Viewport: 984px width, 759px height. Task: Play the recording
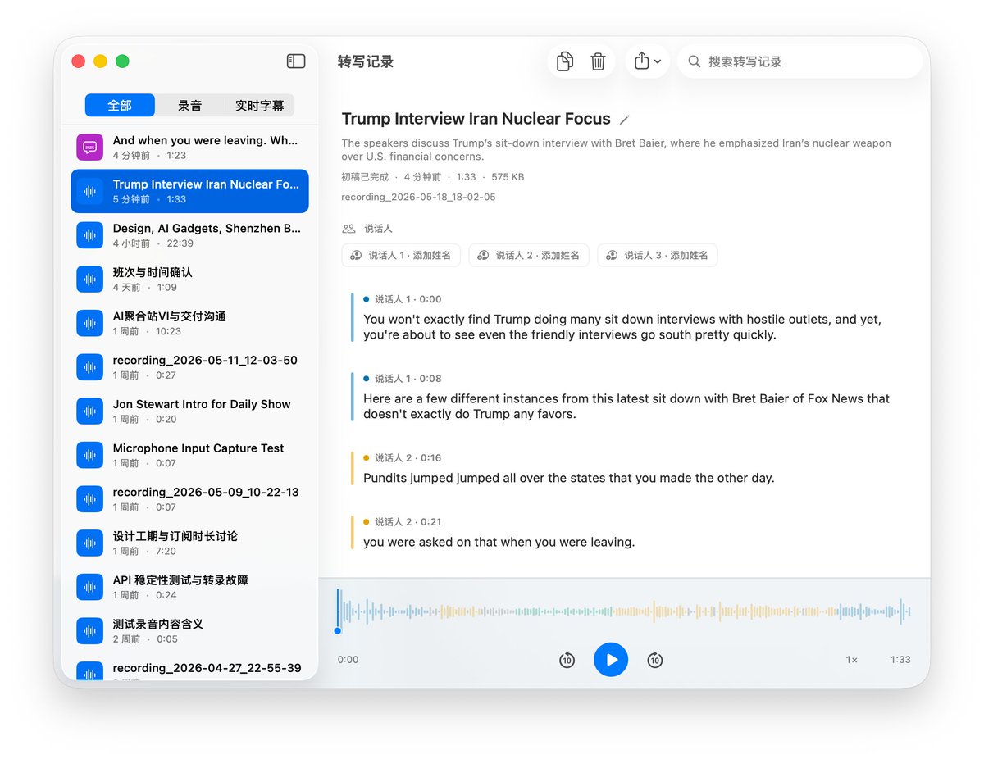(611, 659)
